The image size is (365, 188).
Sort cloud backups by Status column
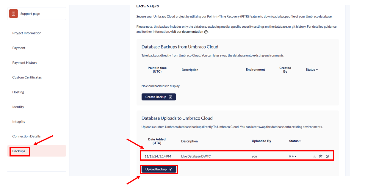(x=312, y=70)
